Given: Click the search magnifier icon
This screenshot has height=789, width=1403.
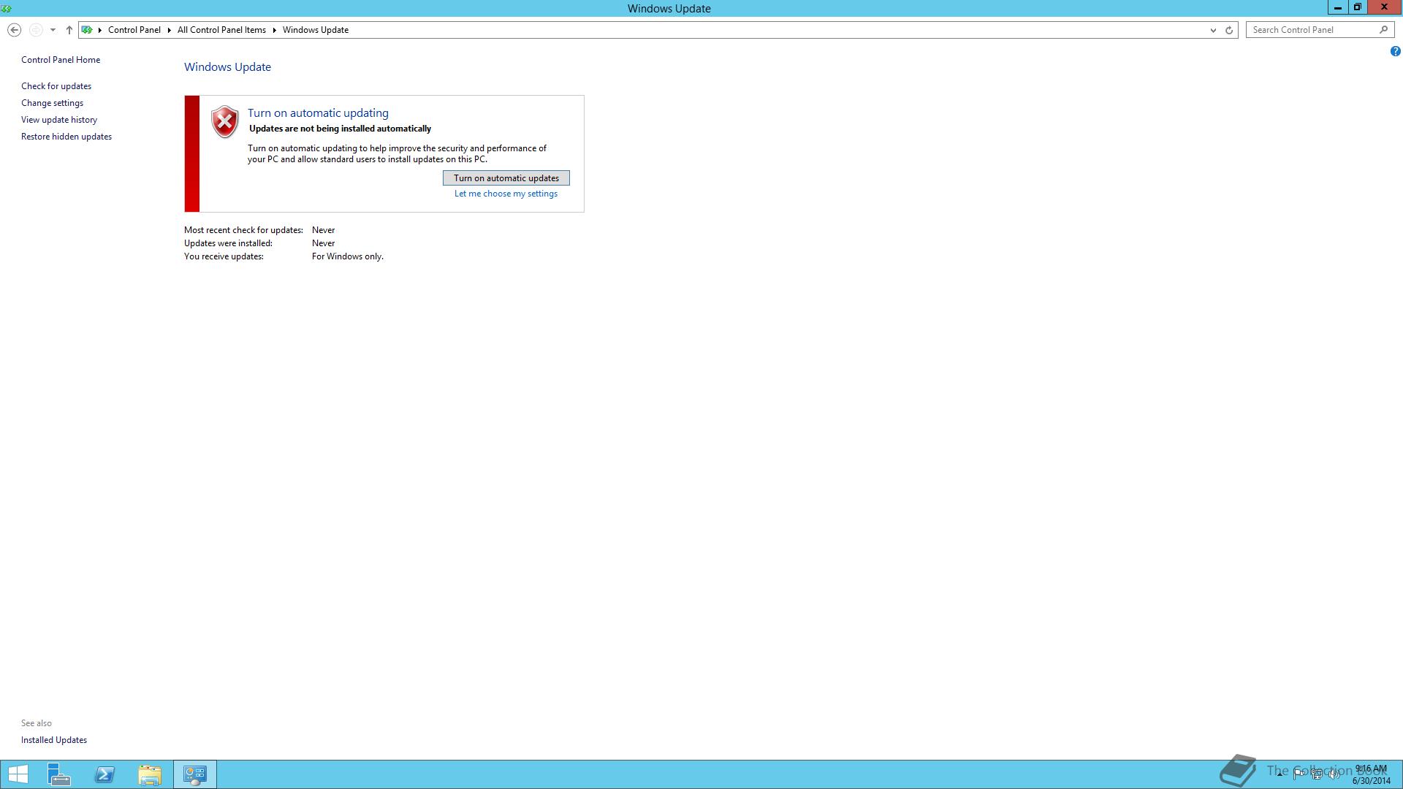Looking at the screenshot, I should click(x=1383, y=30).
